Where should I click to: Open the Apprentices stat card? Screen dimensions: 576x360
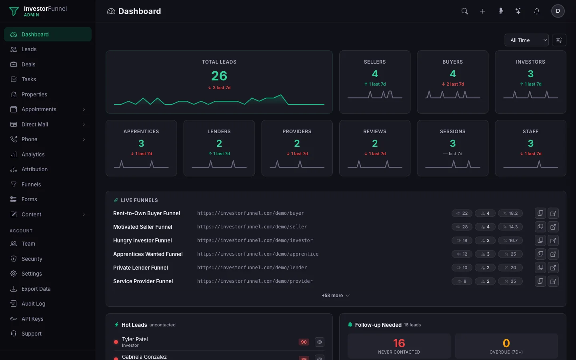[141, 148]
